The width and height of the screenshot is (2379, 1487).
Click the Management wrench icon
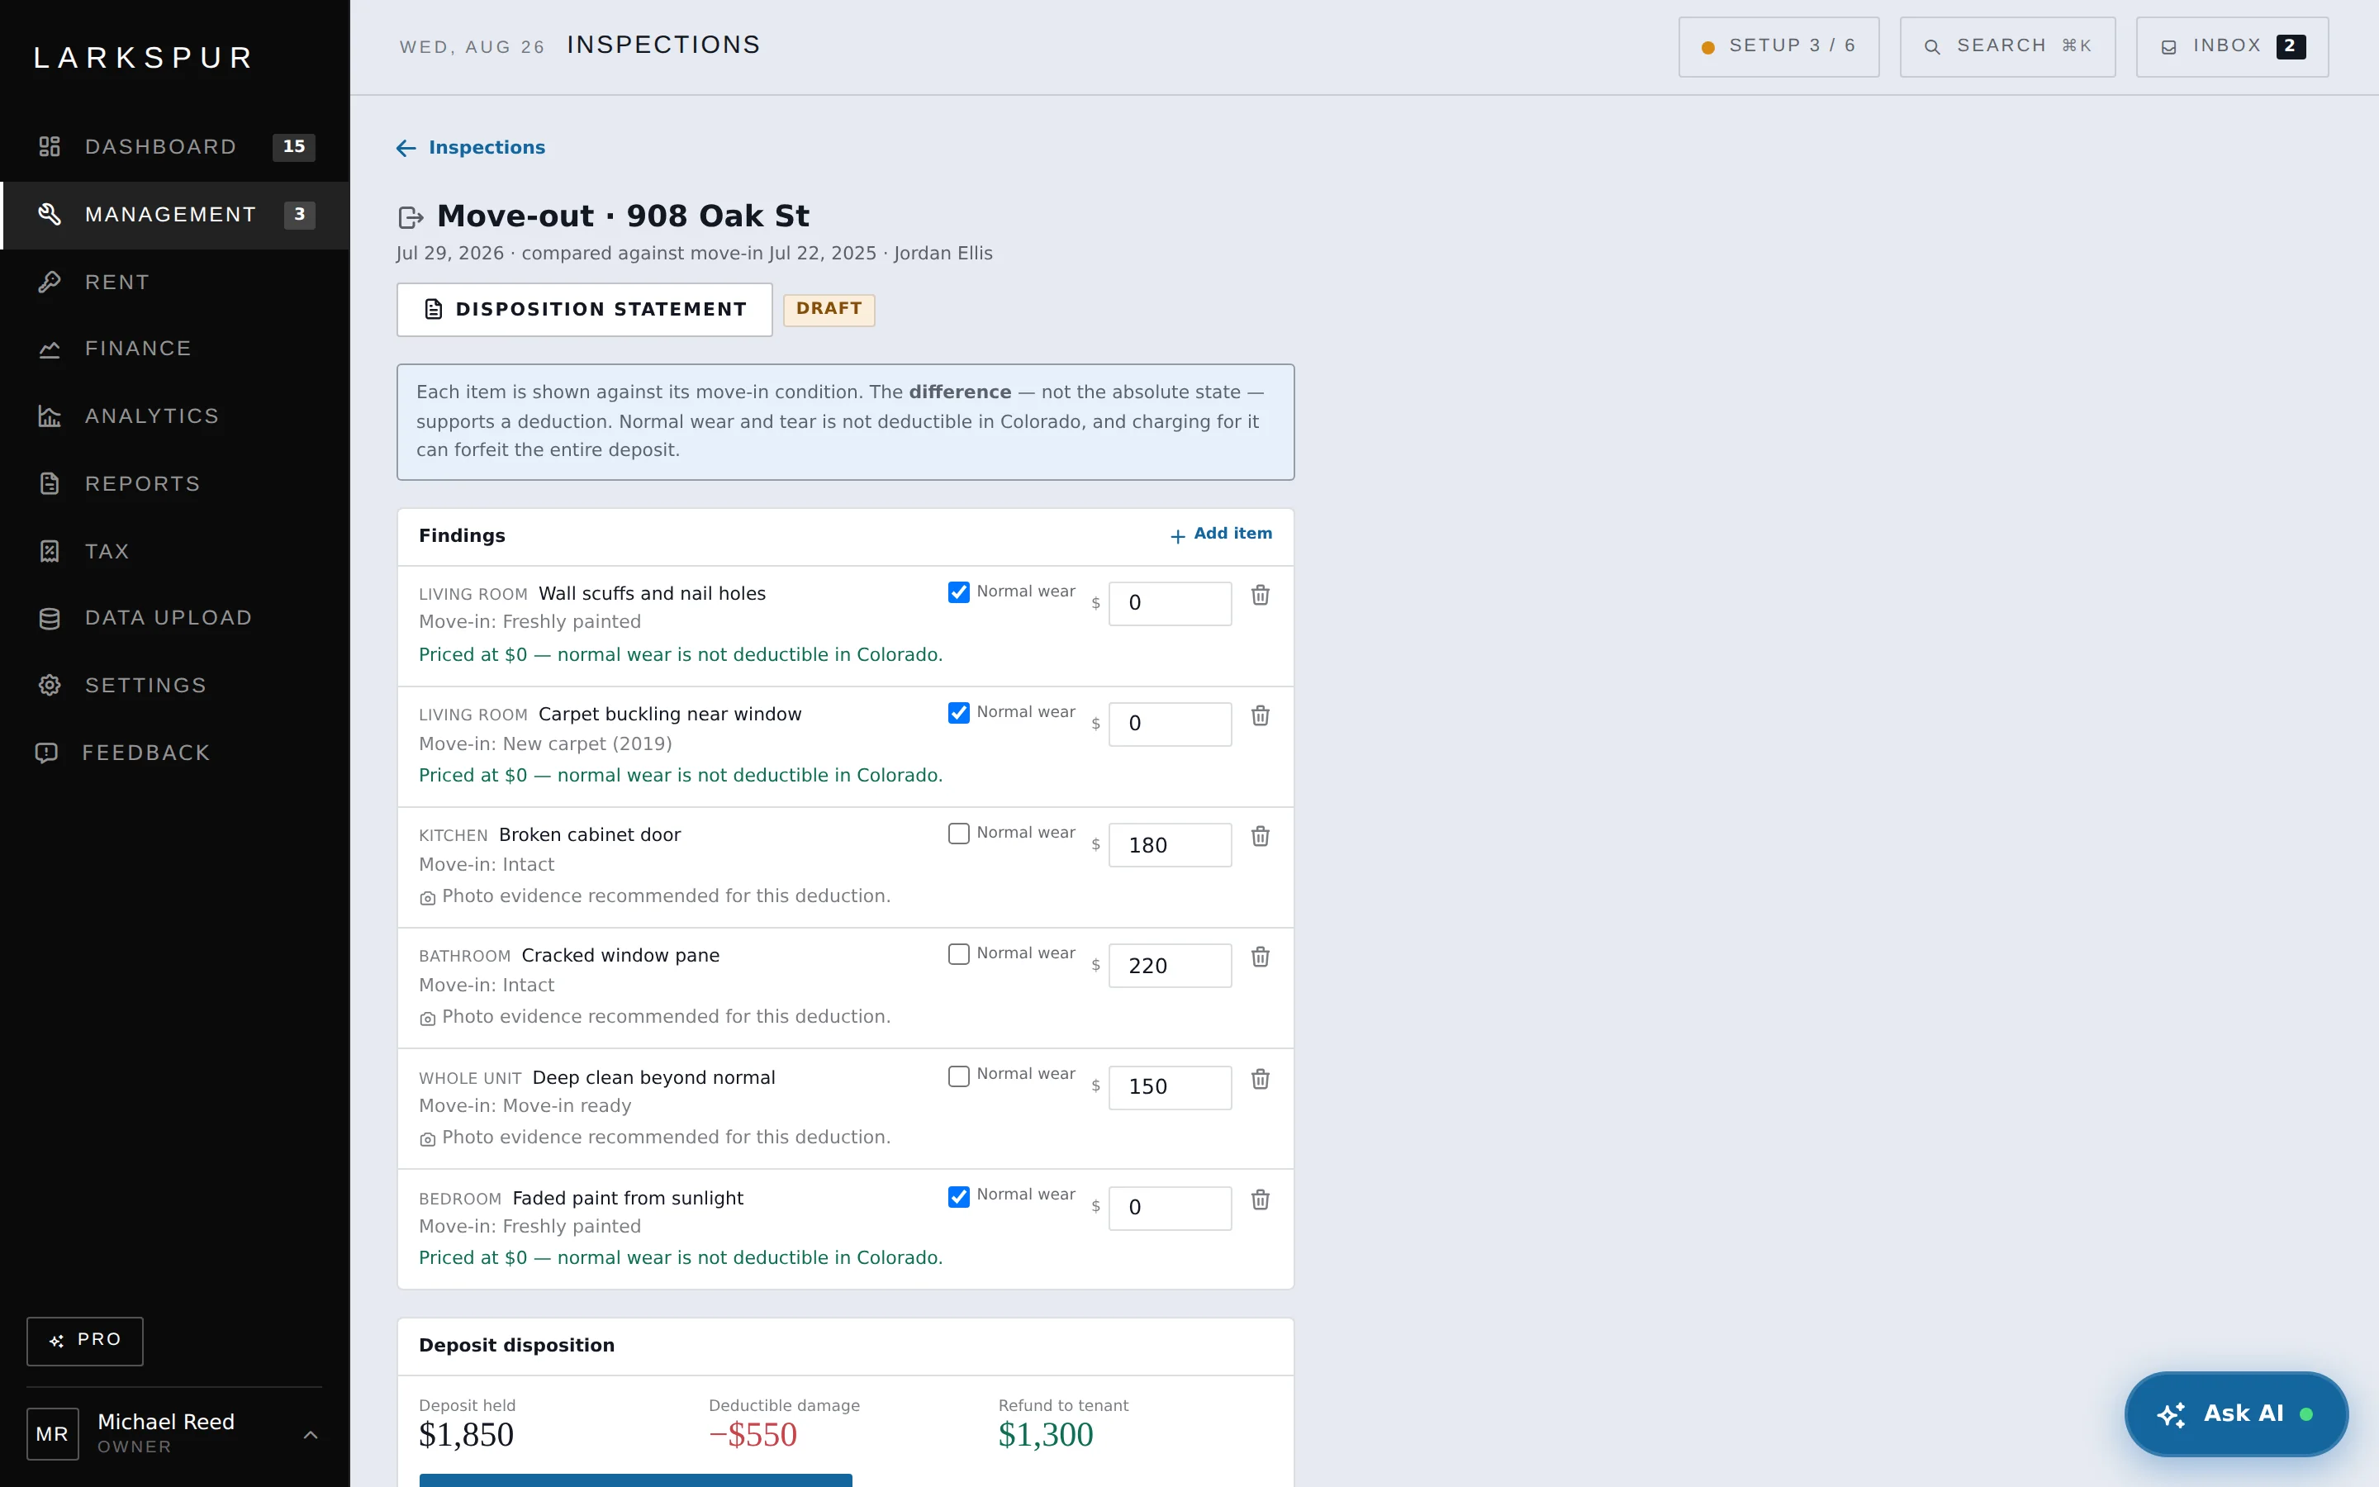point(50,215)
